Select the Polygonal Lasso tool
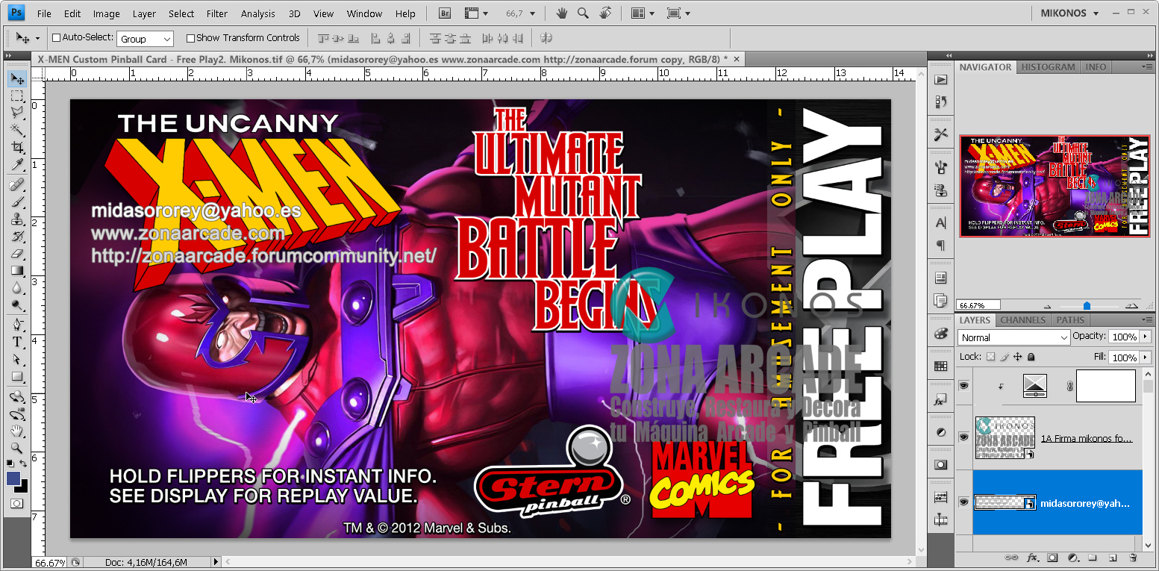The height and width of the screenshot is (571, 1159). tap(17, 113)
